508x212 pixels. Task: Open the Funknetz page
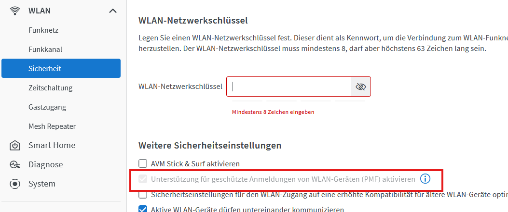[x=43, y=30]
